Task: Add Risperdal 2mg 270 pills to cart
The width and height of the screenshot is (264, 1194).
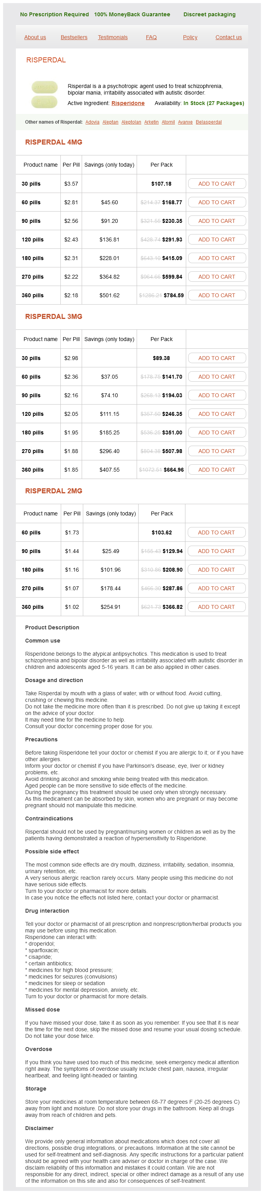Action: pyautogui.click(x=216, y=588)
